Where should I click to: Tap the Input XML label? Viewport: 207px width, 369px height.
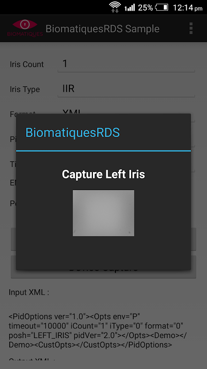click(29, 292)
